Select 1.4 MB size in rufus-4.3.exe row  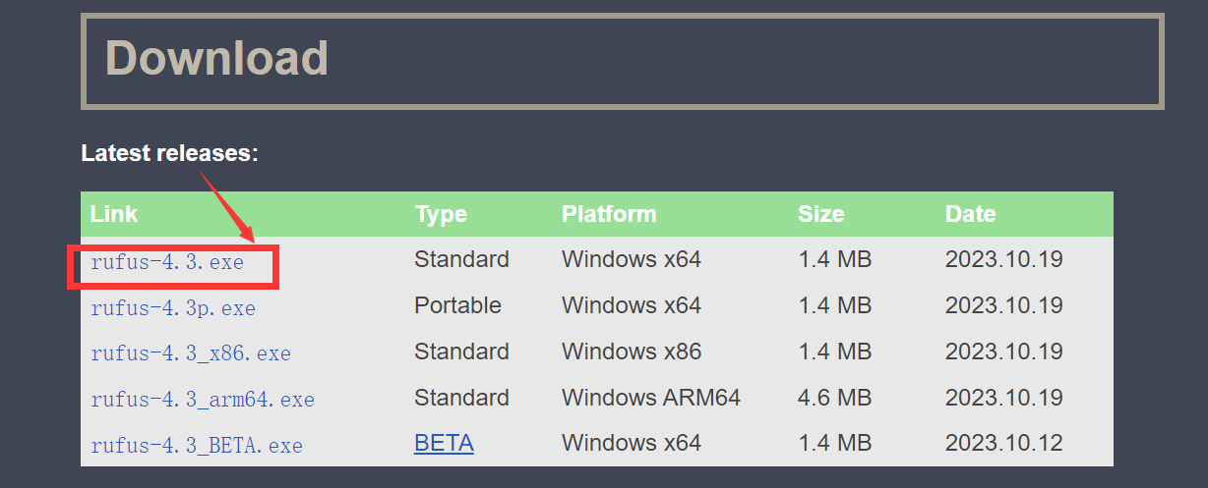835,259
